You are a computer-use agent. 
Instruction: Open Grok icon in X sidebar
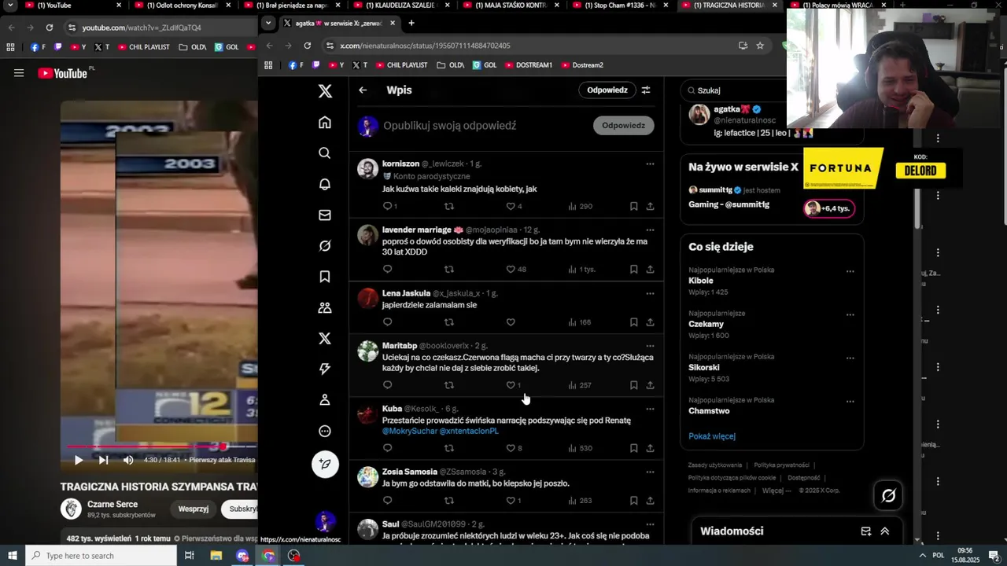(x=325, y=246)
